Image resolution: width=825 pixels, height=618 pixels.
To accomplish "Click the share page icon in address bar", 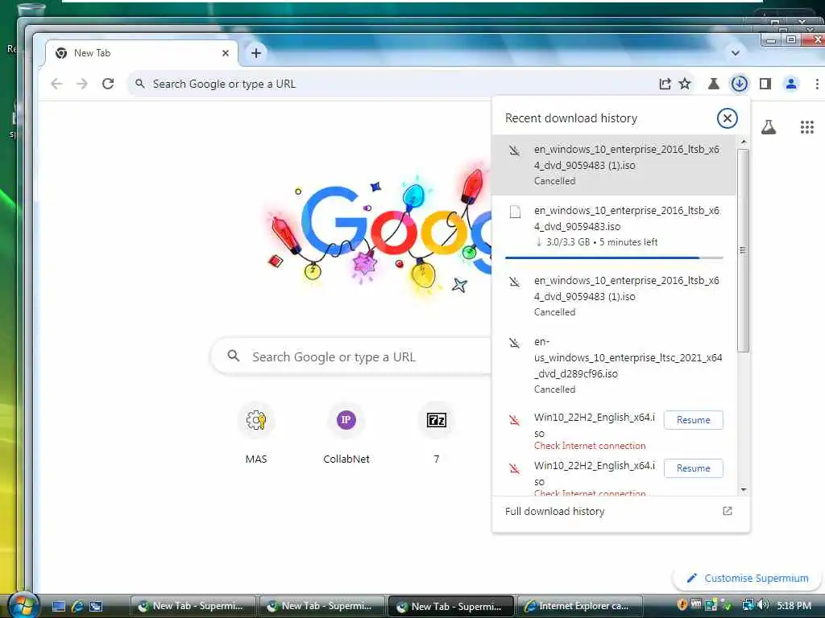I will point(665,84).
